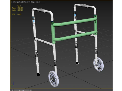Select the right gray hand grip

[x=84, y=6]
